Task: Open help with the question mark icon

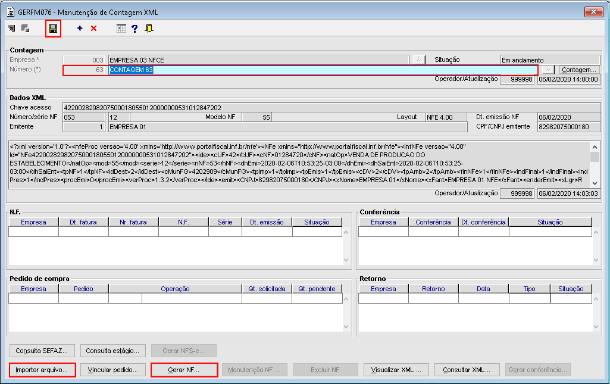Action: (x=134, y=29)
